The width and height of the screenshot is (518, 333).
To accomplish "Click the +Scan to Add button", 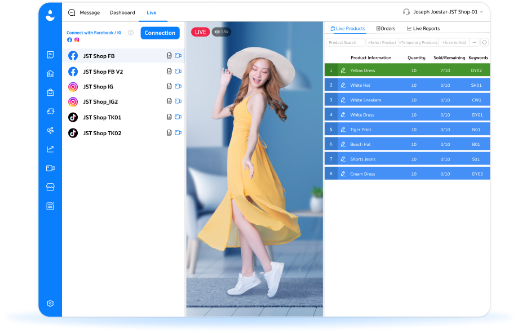I will pyautogui.click(x=454, y=42).
